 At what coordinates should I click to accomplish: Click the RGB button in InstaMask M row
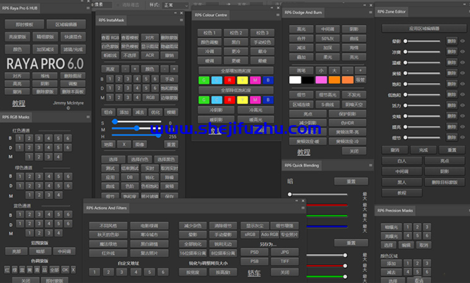[150, 97]
